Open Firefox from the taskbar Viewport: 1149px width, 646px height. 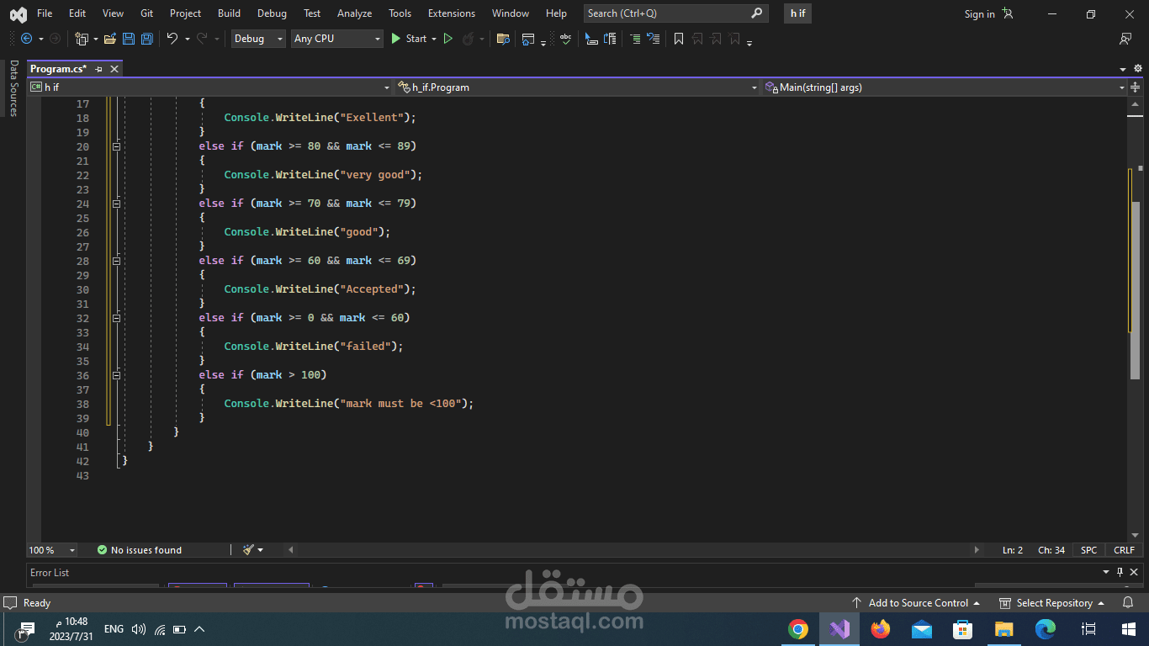(880, 628)
